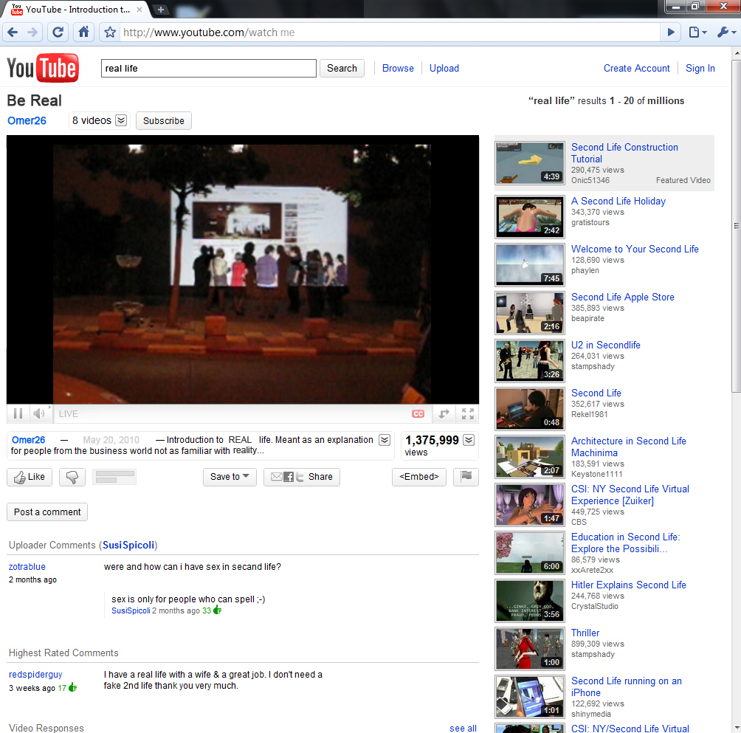The height and width of the screenshot is (733, 741).
Task: Thumb up redspiderguy's comment
Action: pyautogui.click(x=73, y=688)
